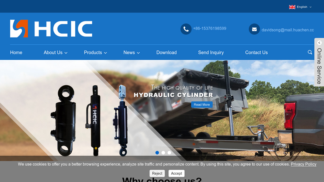Open the Contact Us page
The height and width of the screenshot is (182, 324).
[x=256, y=53]
